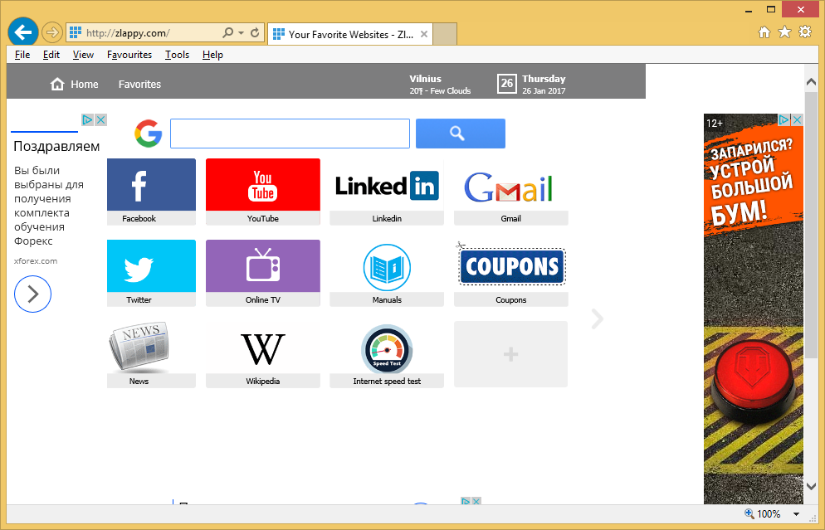
Task: Open the Twitter shortcut tile
Action: click(x=151, y=267)
